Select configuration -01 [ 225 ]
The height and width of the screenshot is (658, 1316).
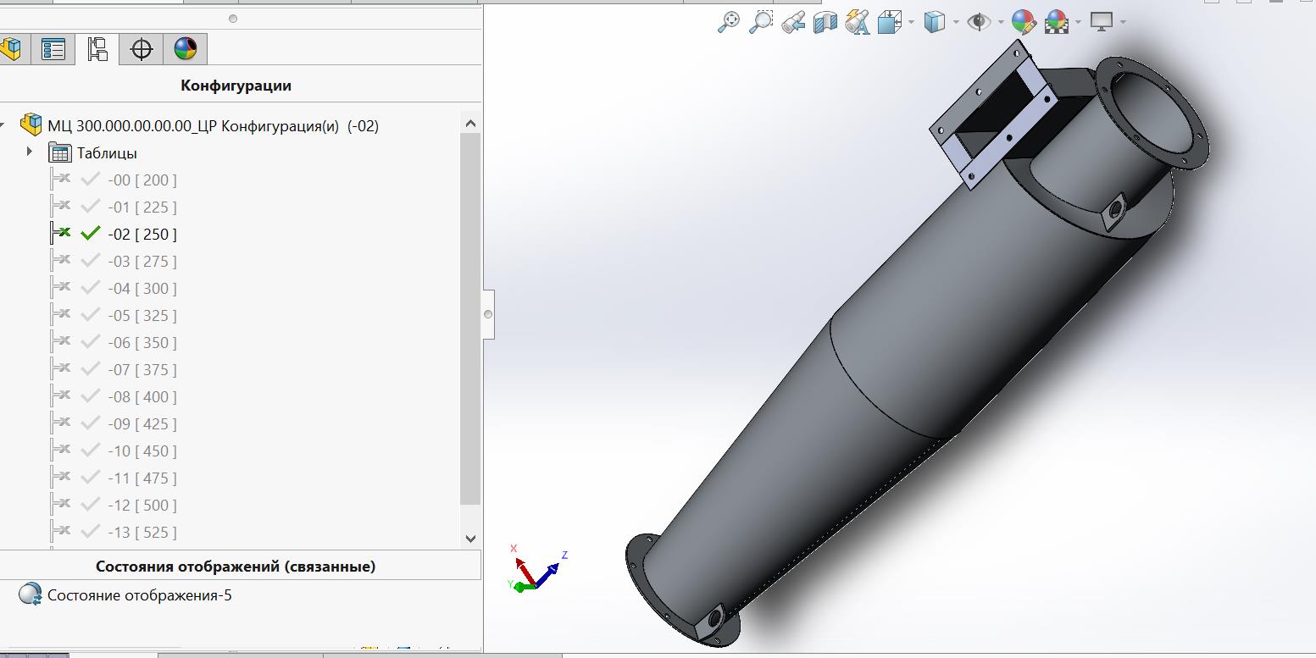coord(142,207)
